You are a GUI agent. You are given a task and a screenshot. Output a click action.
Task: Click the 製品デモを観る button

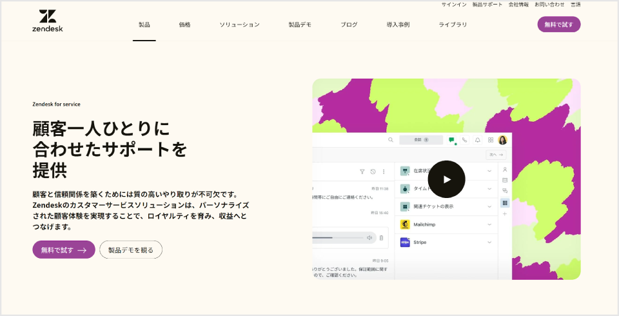click(131, 250)
